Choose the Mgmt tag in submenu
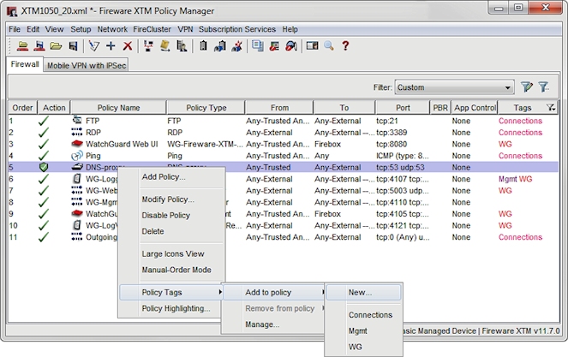 [x=358, y=330]
